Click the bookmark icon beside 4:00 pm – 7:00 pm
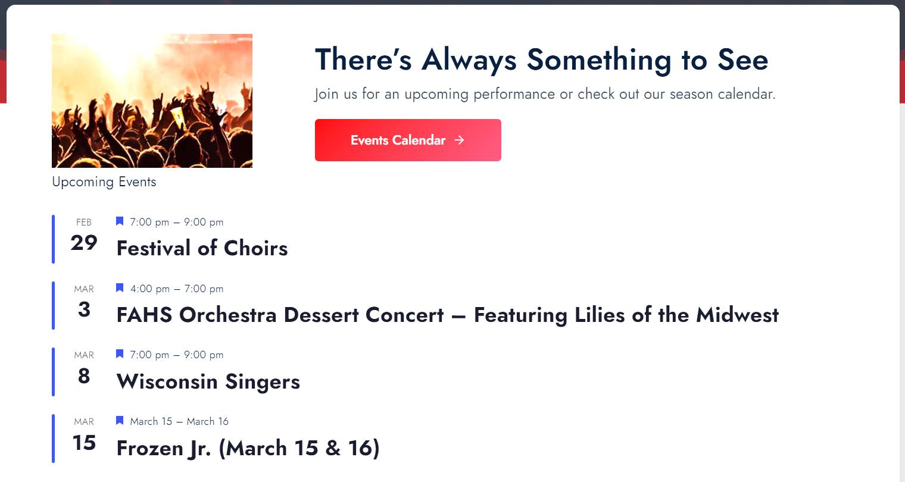905x482 pixels. pos(120,288)
